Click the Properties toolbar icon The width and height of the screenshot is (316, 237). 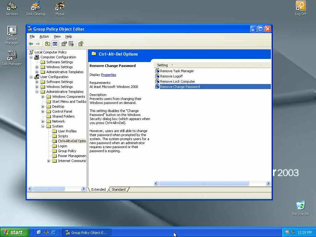click(64, 44)
